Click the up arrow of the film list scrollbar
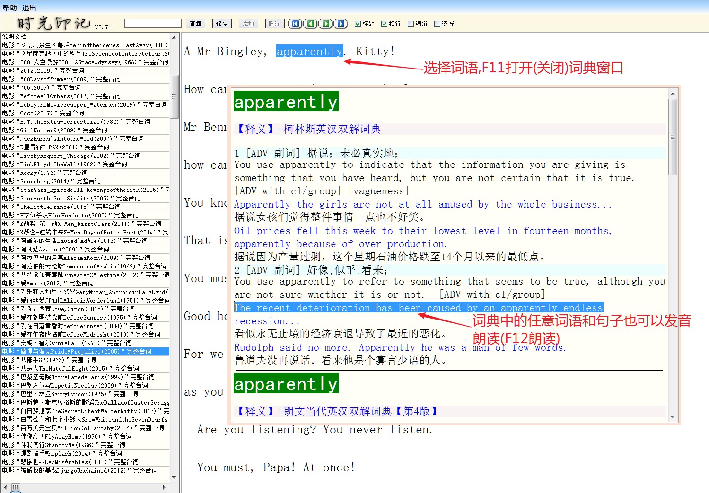Screen dimensions: 709x493 pos(174,37)
